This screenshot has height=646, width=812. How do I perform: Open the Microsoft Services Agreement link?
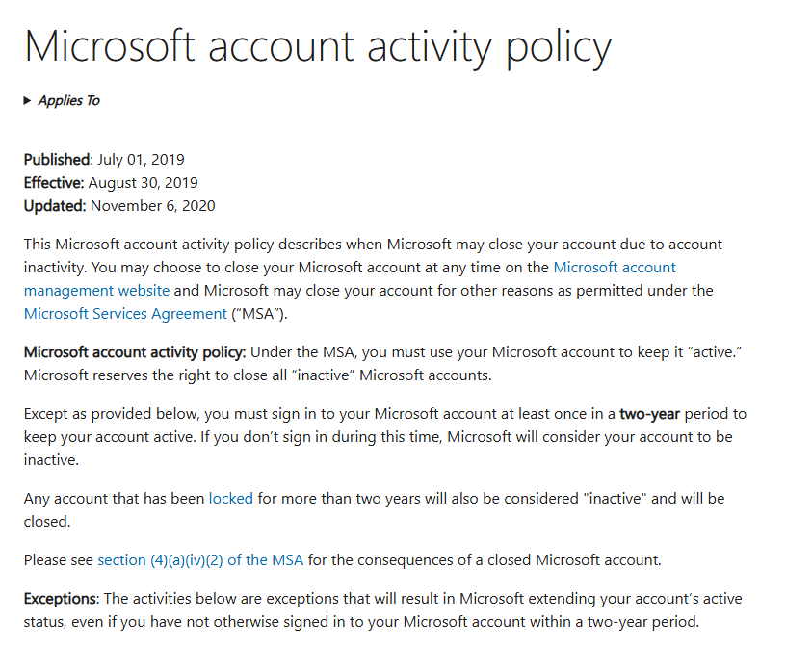tap(125, 314)
